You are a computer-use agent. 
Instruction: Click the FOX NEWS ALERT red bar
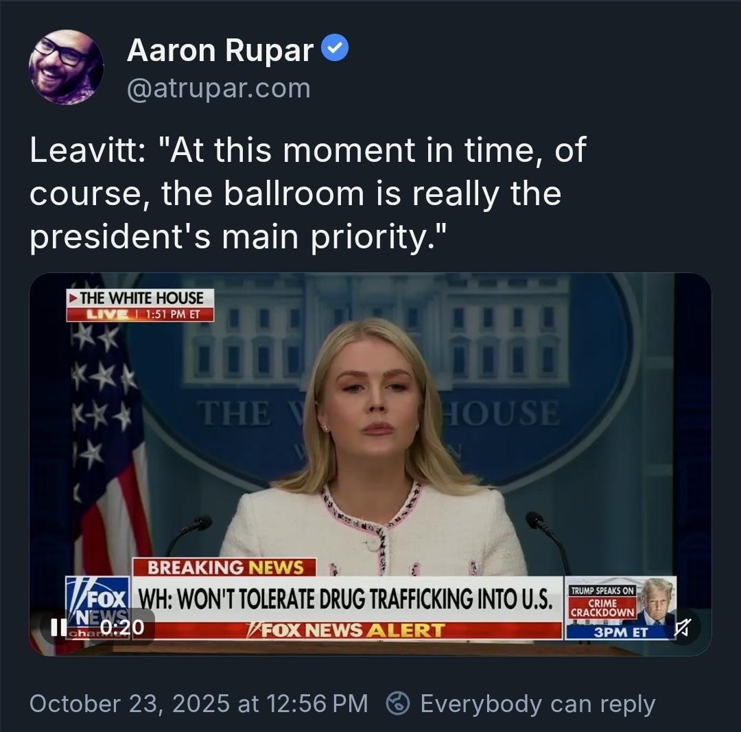coord(345,630)
